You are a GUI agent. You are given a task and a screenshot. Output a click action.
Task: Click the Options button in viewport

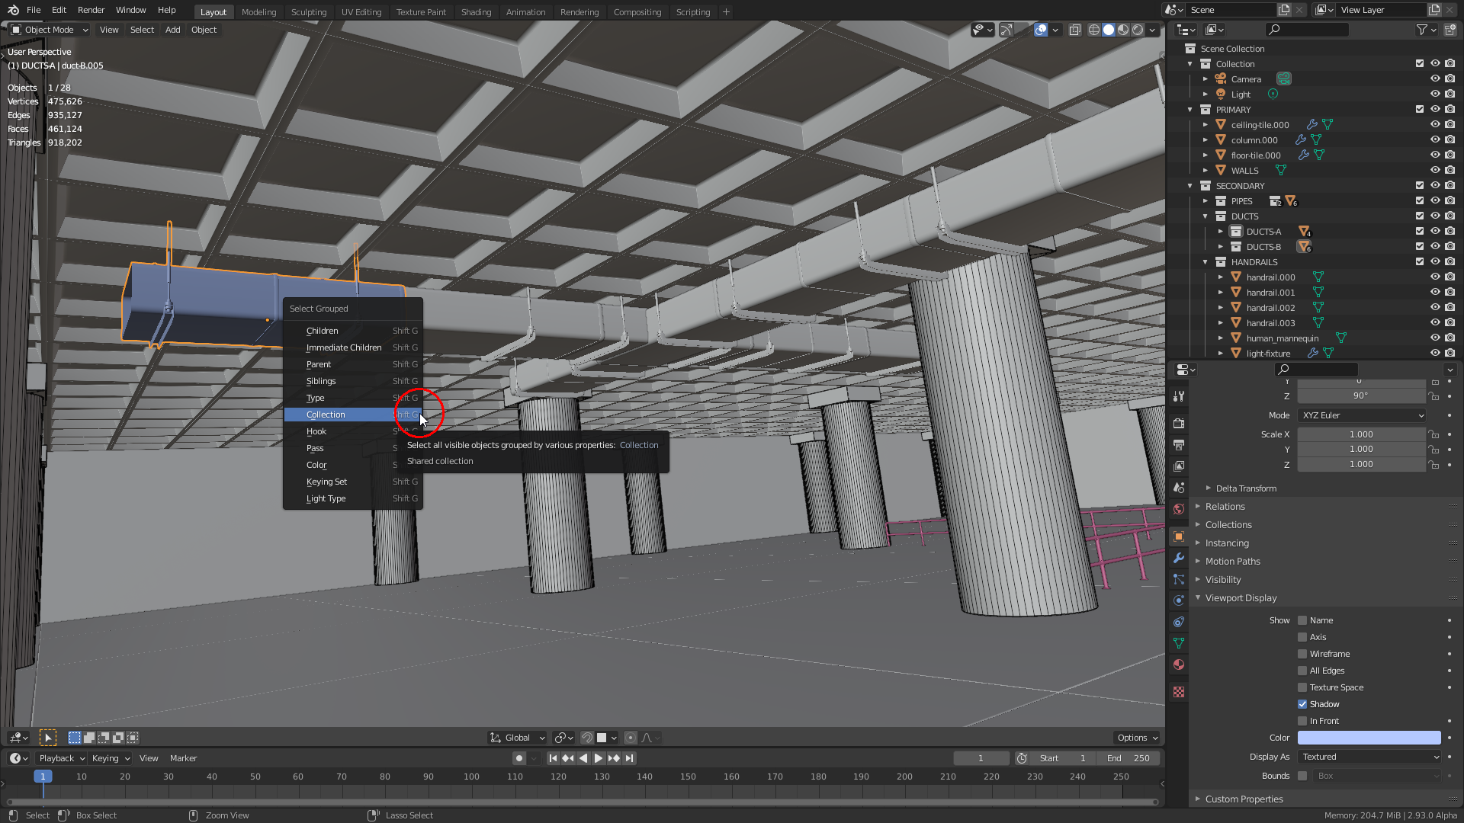point(1136,738)
